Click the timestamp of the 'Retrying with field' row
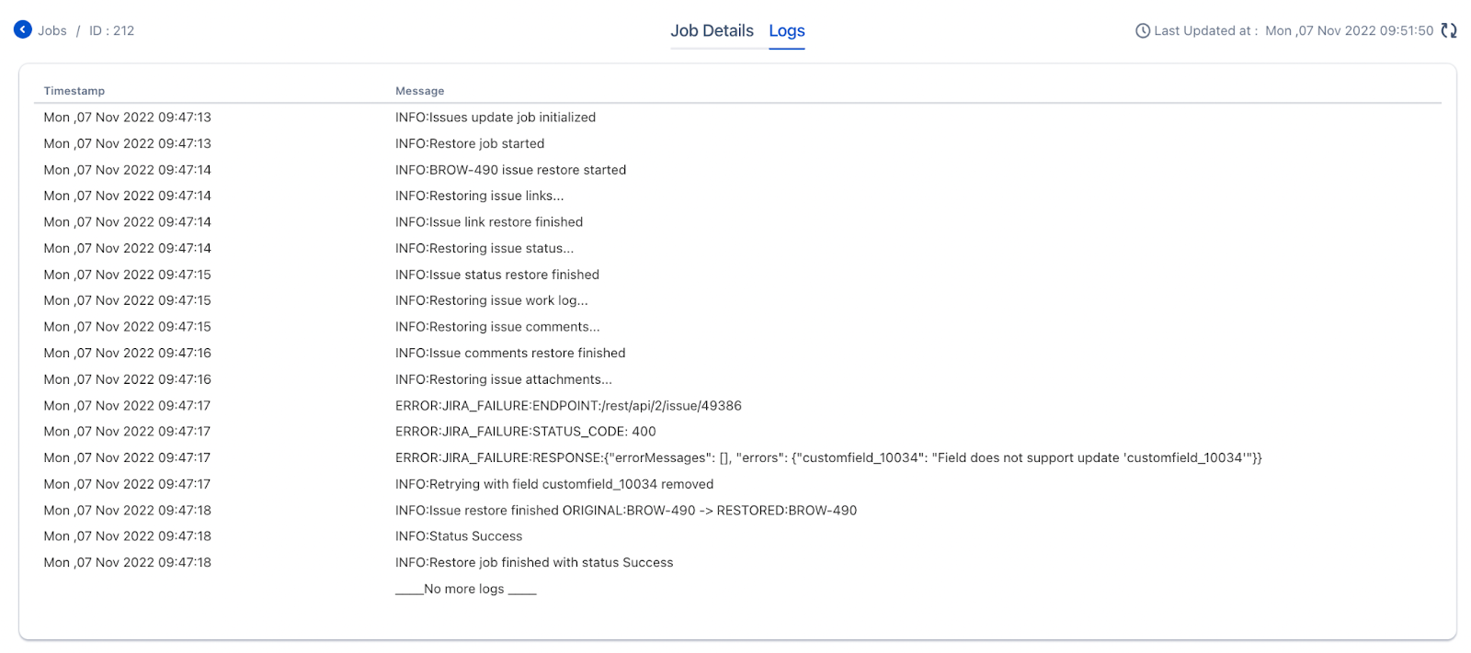 tap(128, 484)
